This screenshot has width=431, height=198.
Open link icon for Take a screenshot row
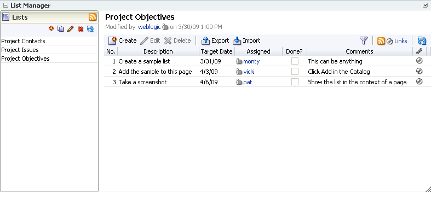419,81
